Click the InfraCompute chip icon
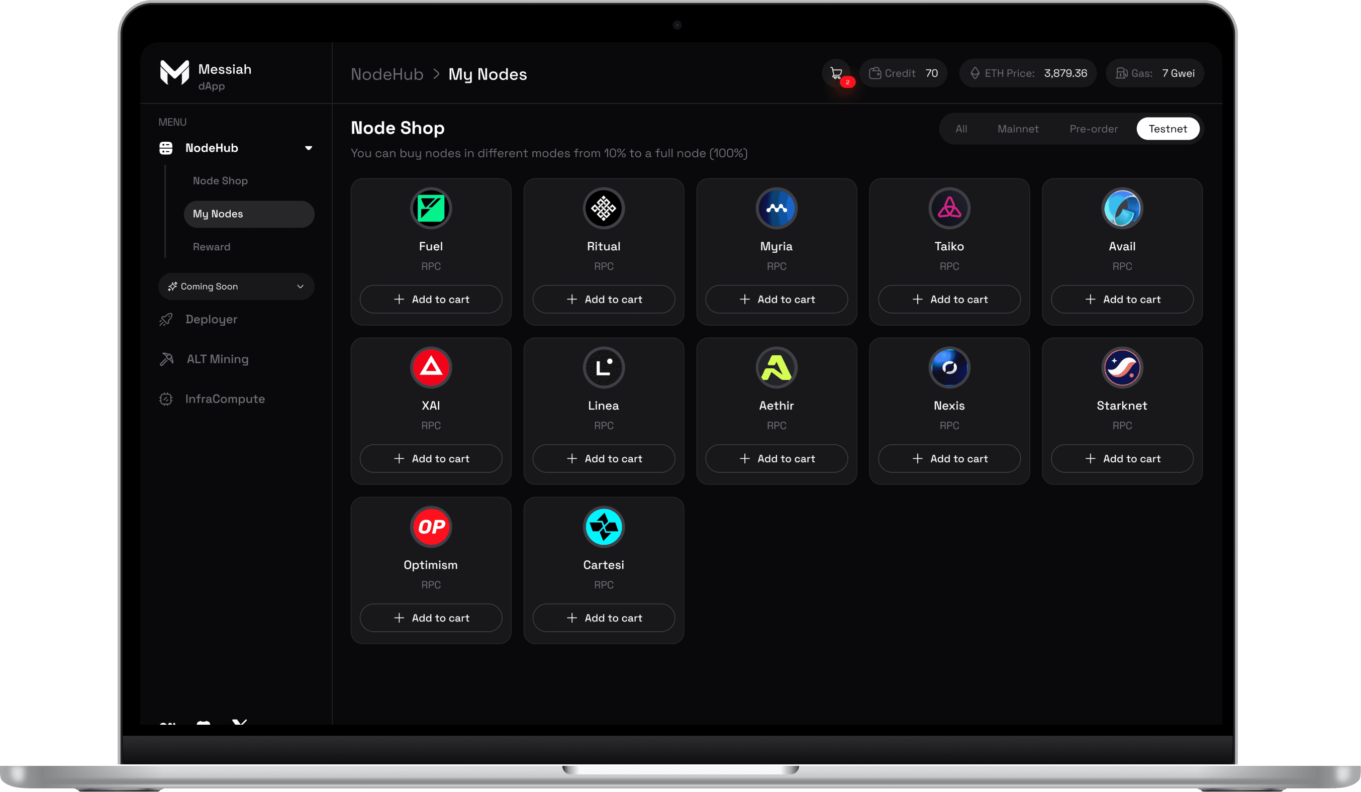The image size is (1361, 792). (166, 399)
